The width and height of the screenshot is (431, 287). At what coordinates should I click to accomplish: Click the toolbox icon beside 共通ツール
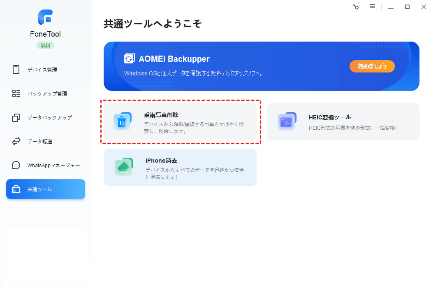pyautogui.click(x=16, y=189)
